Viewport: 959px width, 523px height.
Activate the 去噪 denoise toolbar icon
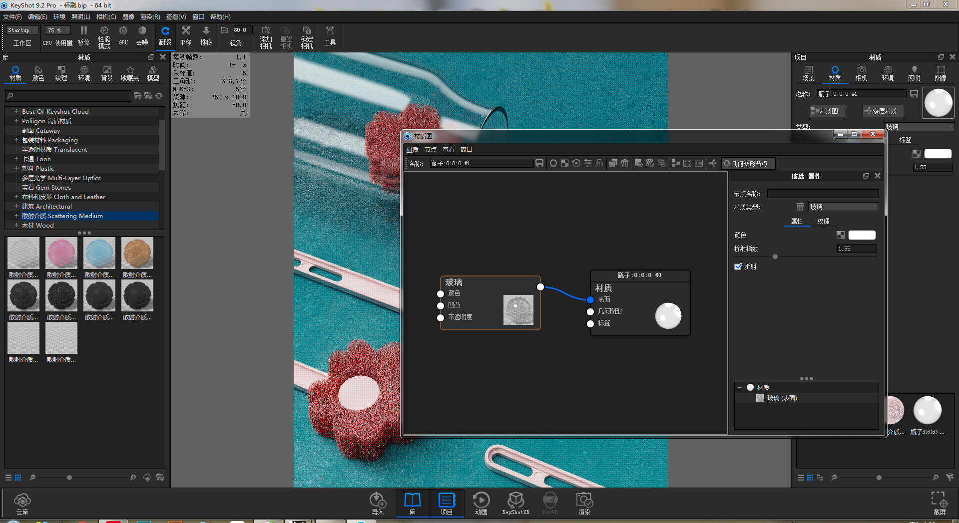pyautogui.click(x=142, y=36)
